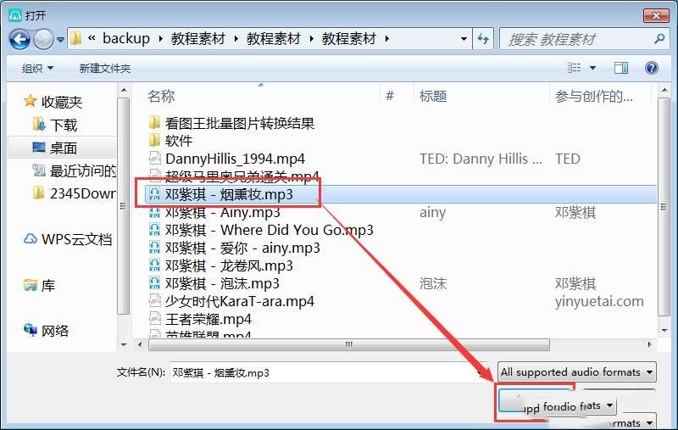The width and height of the screenshot is (678, 430).
Task: Click file list scroll up arrow
Action: pyautogui.click(x=664, y=91)
